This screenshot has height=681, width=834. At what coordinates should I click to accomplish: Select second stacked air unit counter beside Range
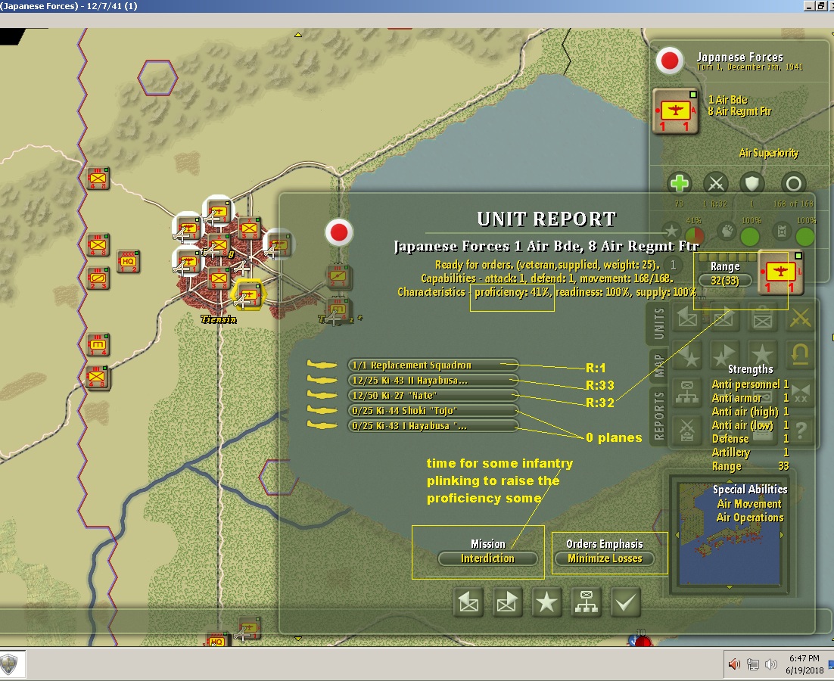click(x=781, y=272)
